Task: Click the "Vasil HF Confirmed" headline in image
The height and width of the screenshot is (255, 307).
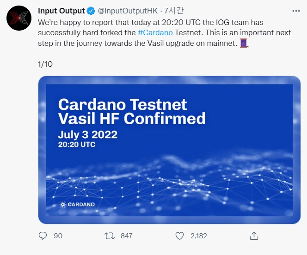Action: pos(132,118)
